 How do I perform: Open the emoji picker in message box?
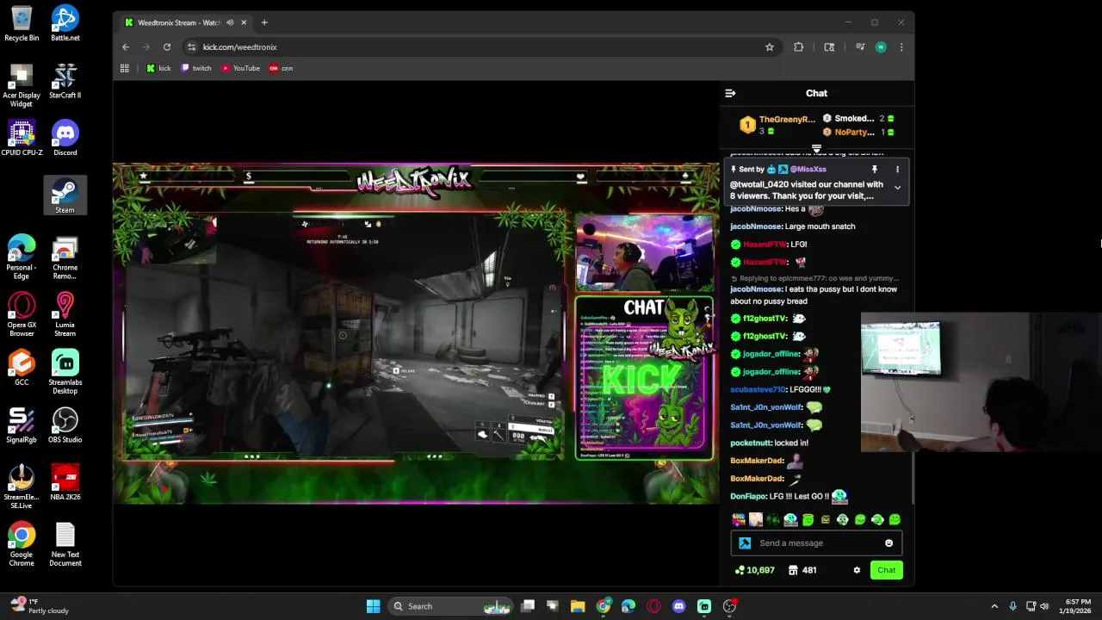pos(889,543)
